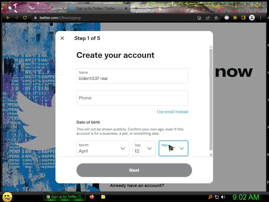Bookmark this page with the star icon
This screenshot has width=269, height=202.
(216, 18)
